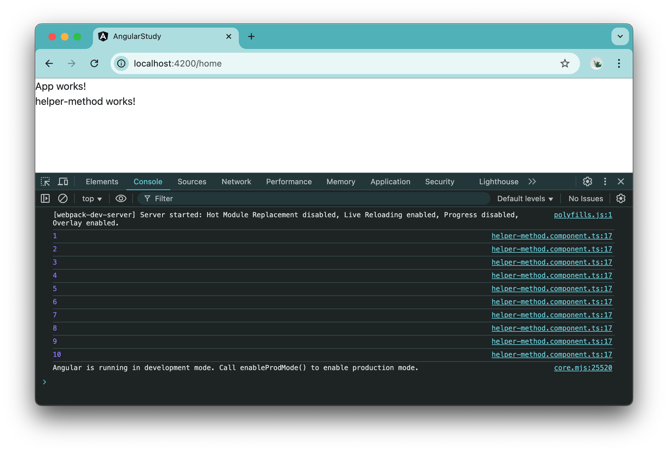
Task: Open console settings gear beside No Issues
Action: pos(621,198)
